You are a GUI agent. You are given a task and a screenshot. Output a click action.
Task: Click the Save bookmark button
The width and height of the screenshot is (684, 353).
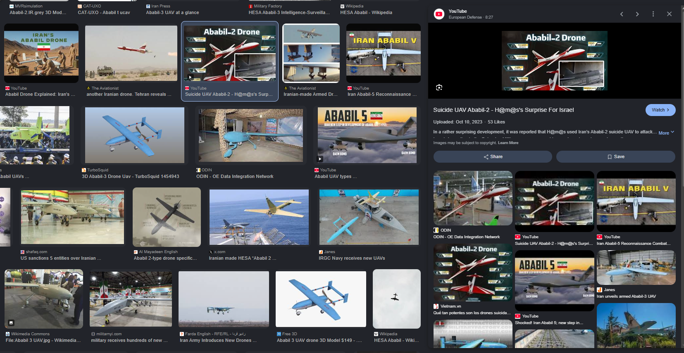click(x=615, y=156)
